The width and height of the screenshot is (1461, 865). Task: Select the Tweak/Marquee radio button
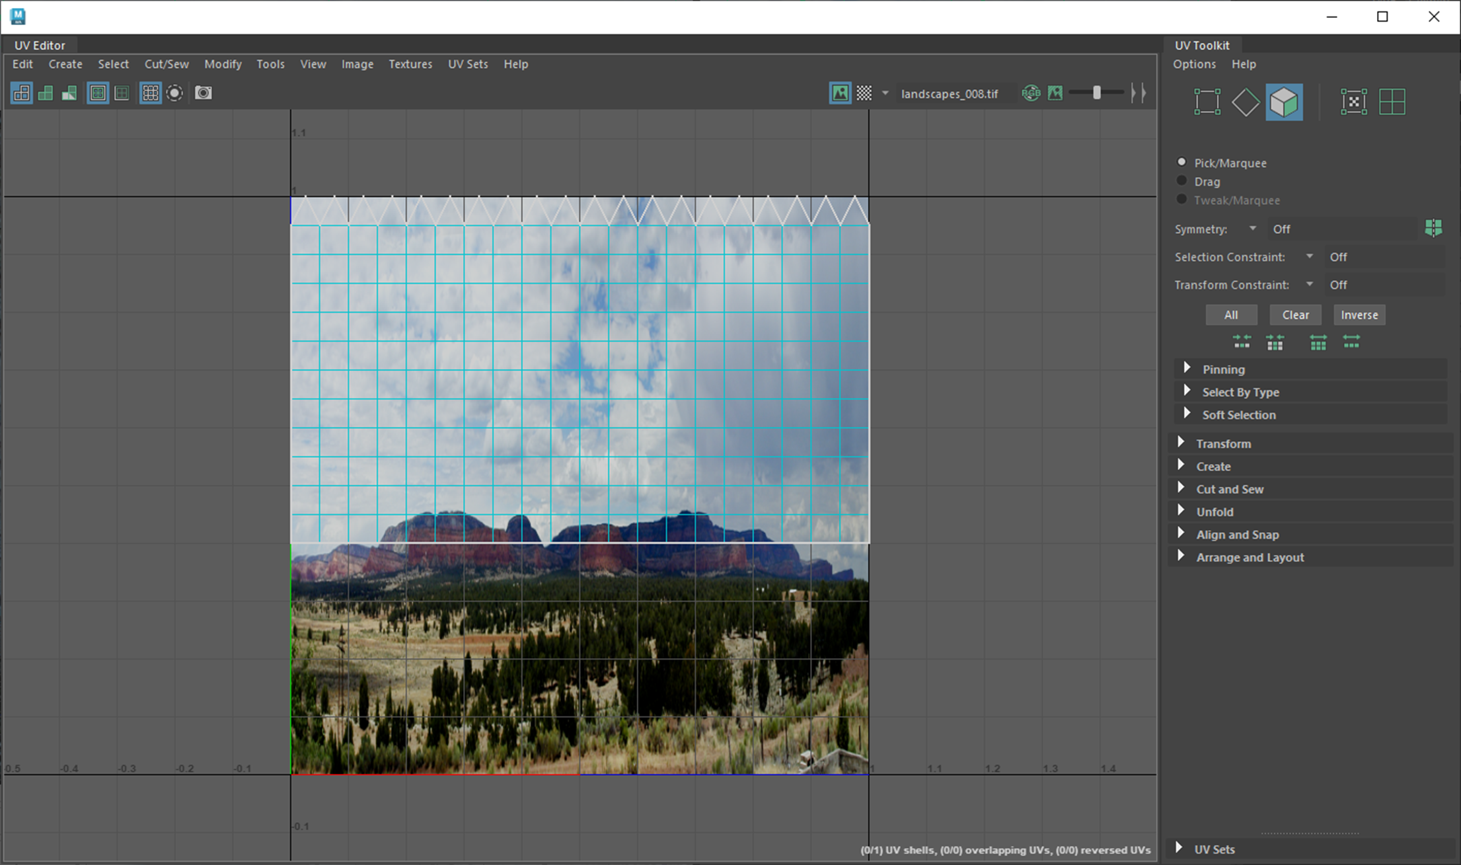pyautogui.click(x=1182, y=200)
